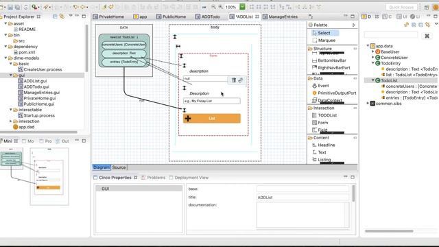Click the link icon beside trash
The image size is (439, 247).
[241, 80]
